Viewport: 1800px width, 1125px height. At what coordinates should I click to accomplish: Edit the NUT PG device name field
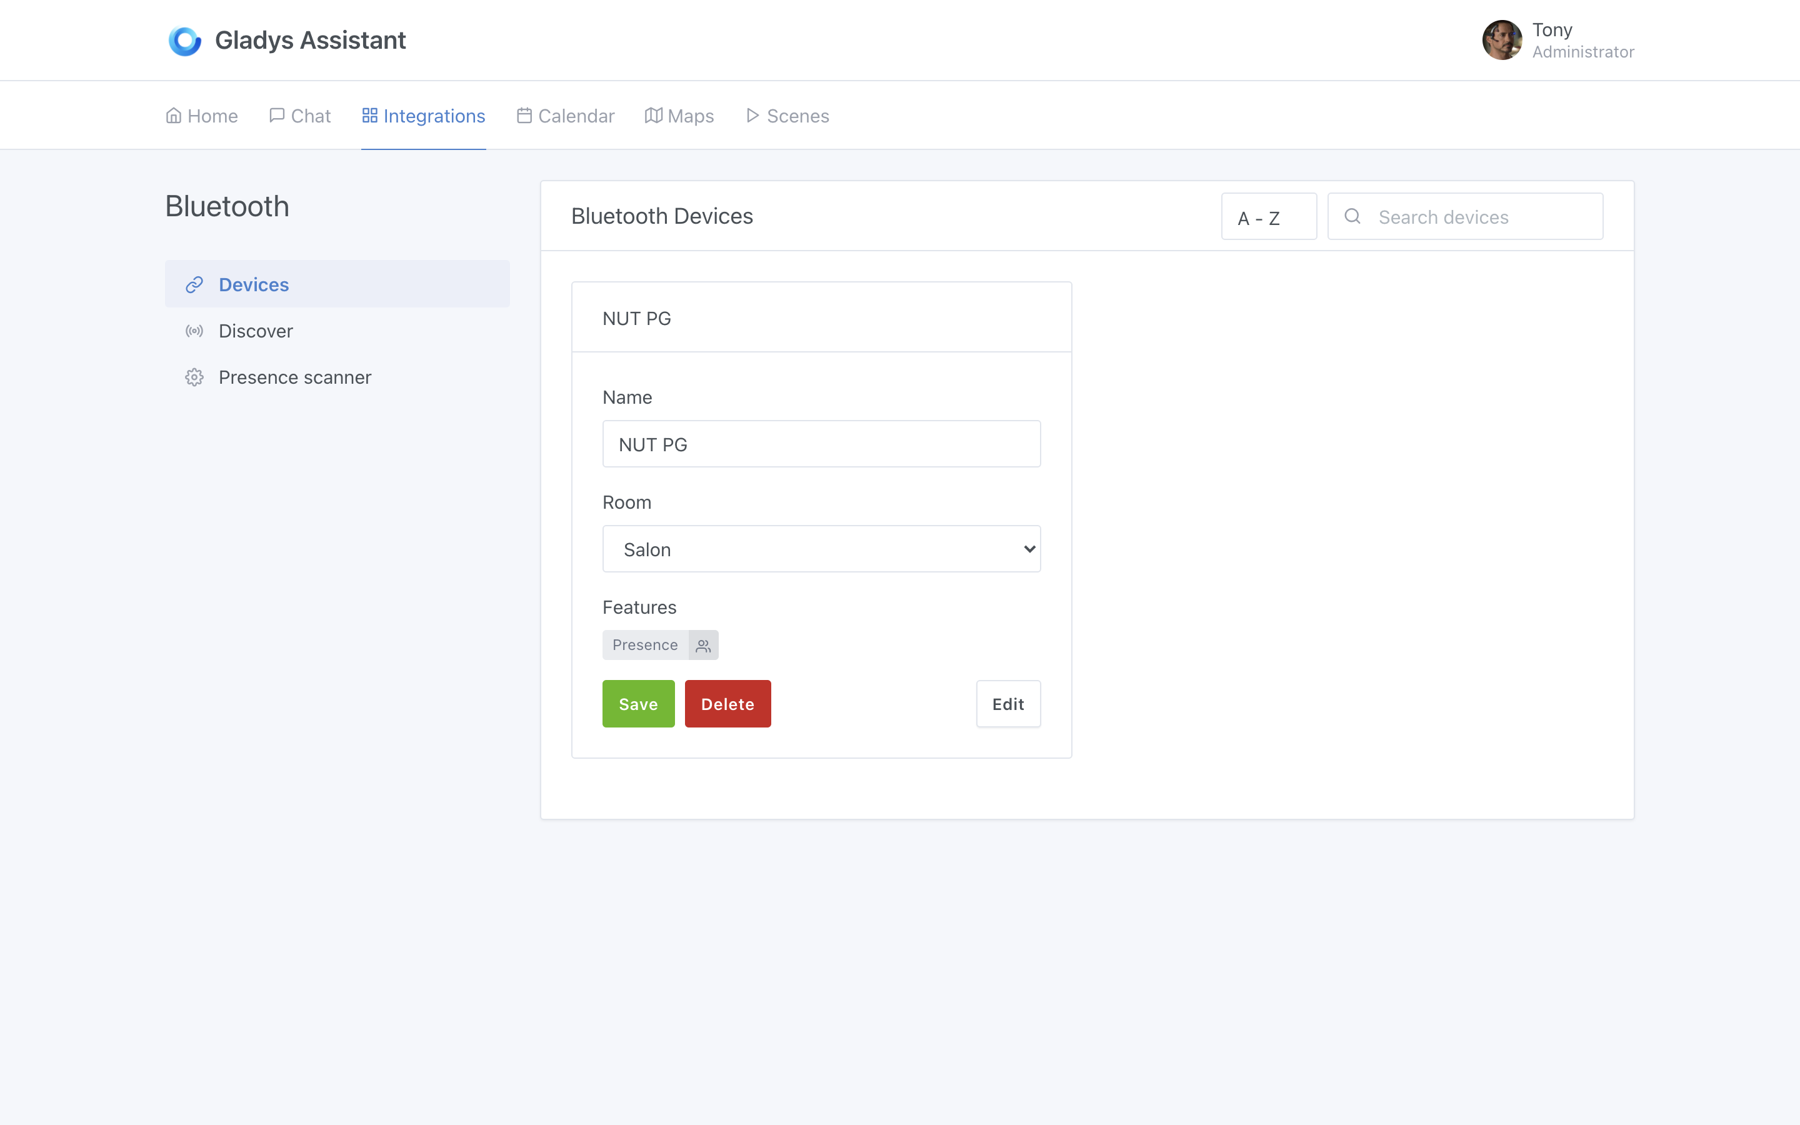click(x=822, y=444)
